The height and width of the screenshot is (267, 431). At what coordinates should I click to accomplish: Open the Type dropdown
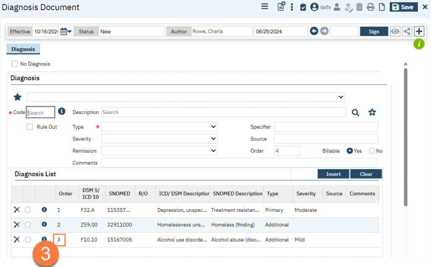[159, 127]
